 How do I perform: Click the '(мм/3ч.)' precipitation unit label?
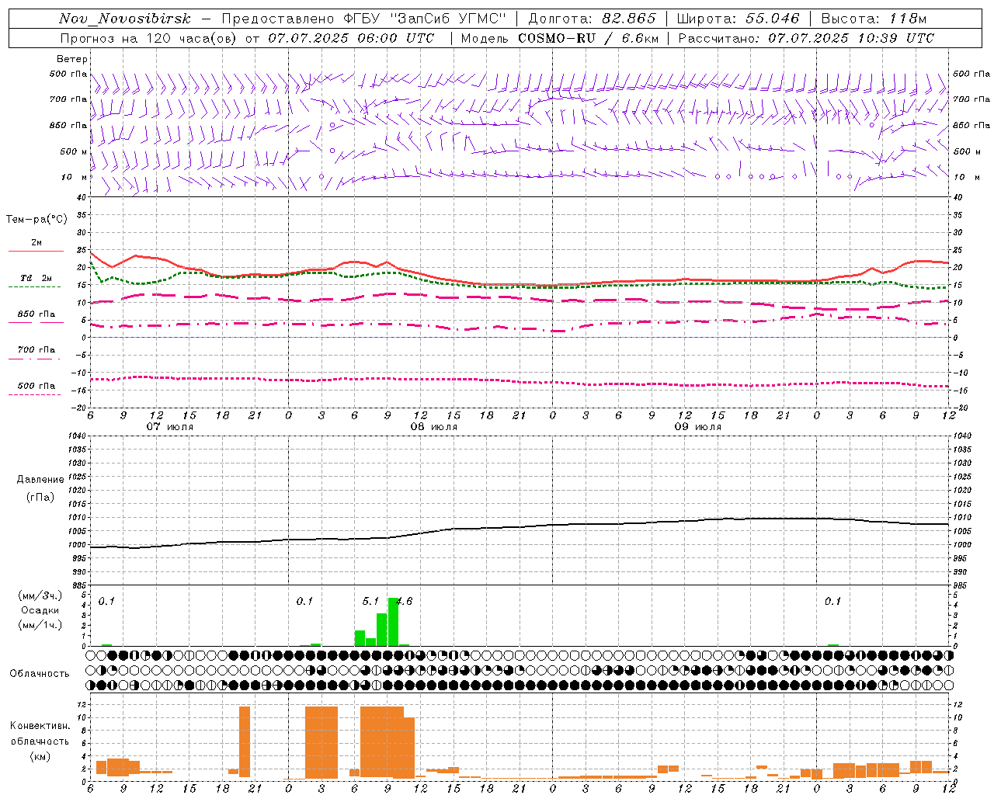pyautogui.click(x=40, y=595)
